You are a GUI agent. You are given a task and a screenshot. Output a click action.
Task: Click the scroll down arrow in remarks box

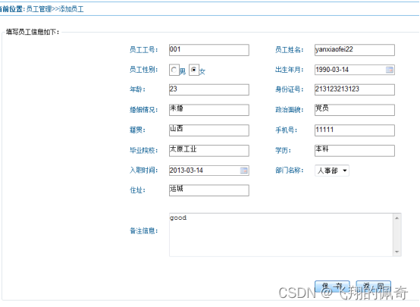[396, 252]
